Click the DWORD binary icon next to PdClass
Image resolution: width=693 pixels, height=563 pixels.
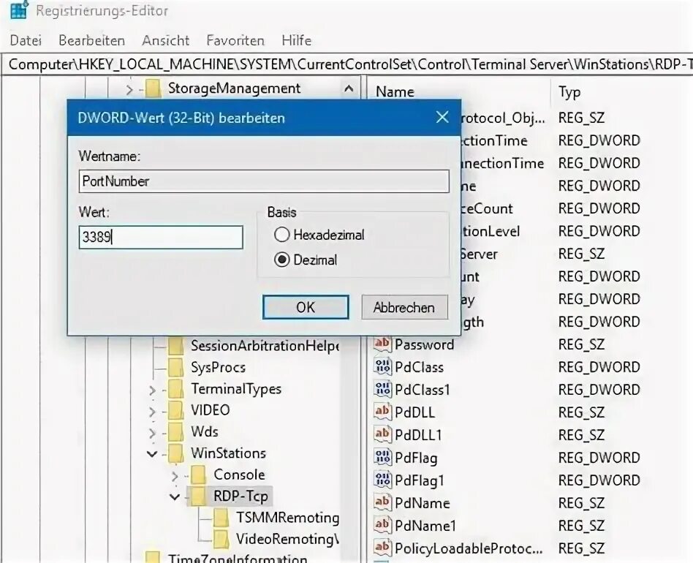(382, 367)
